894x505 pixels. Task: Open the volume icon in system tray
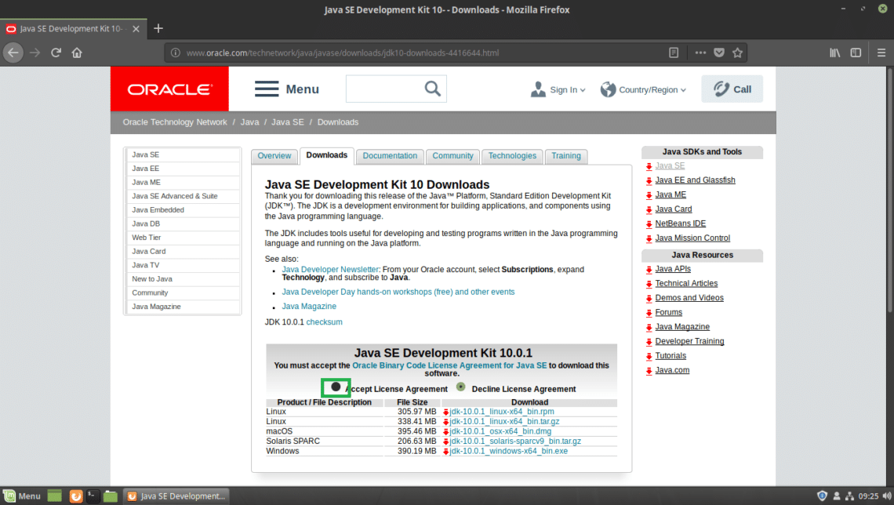click(887, 496)
